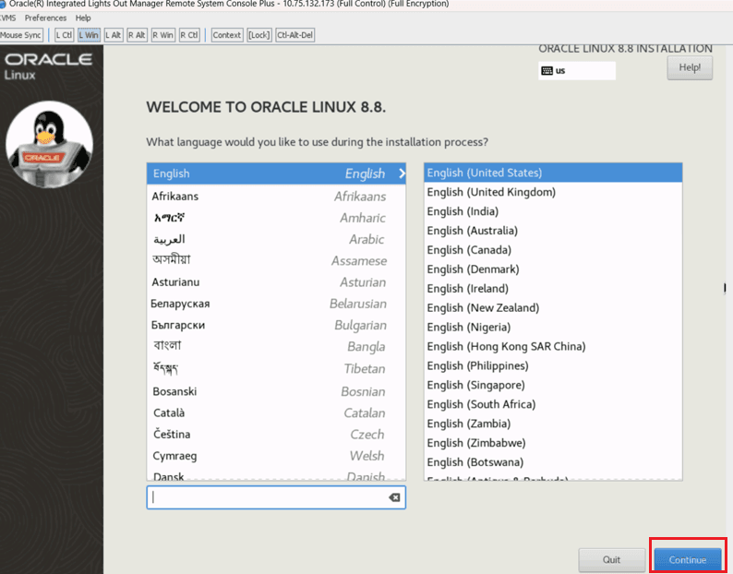Open the Preferences menu
This screenshot has height=574, width=733.
(x=45, y=18)
